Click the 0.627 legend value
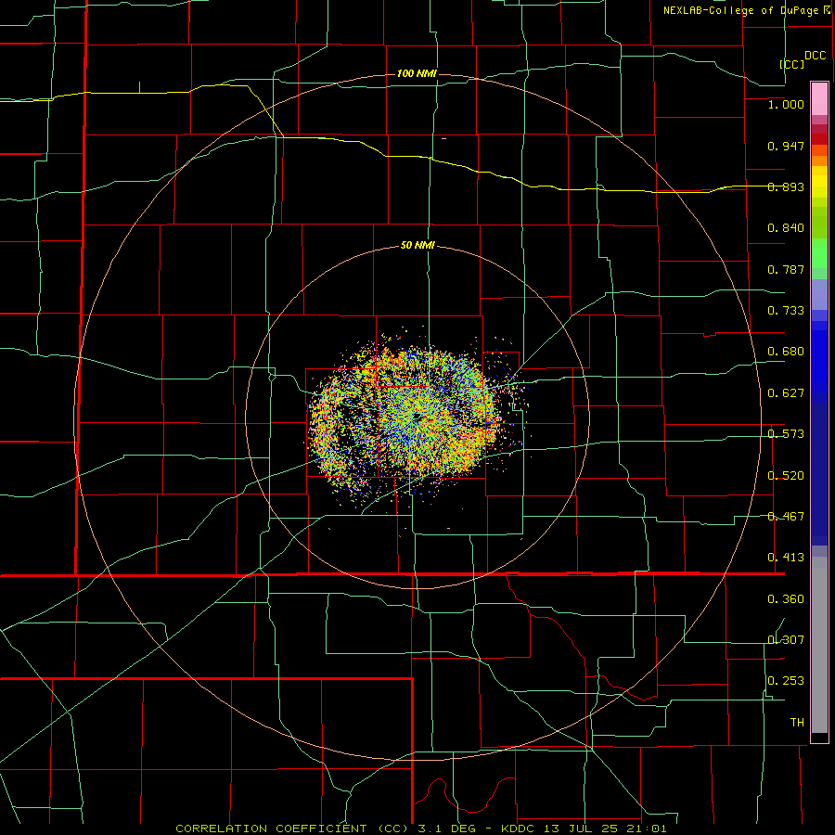 click(786, 393)
